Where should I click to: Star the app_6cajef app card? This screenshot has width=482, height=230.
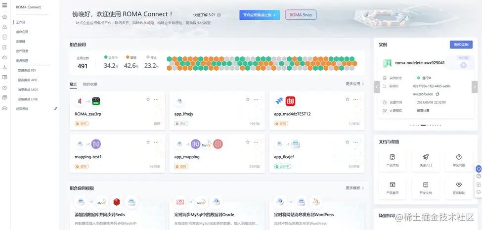(x=348, y=142)
